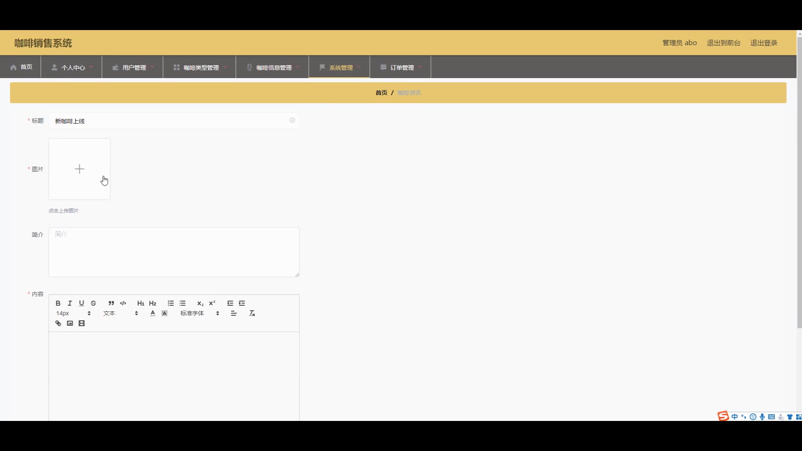Image resolution: width=802 pixels, height=451 pixels.
Task: Click the 退出到前台 link
Action: [x=723, y=43]
